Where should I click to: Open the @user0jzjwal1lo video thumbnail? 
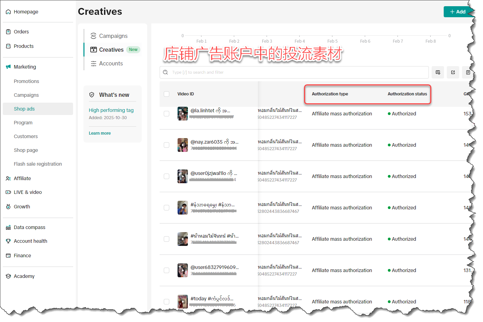[182, 176]
